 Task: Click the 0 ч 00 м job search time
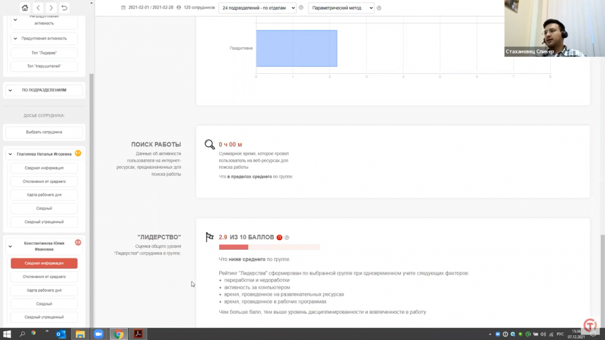230,145
